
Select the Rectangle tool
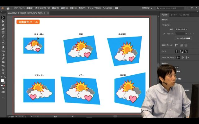[x=3, y=33]
